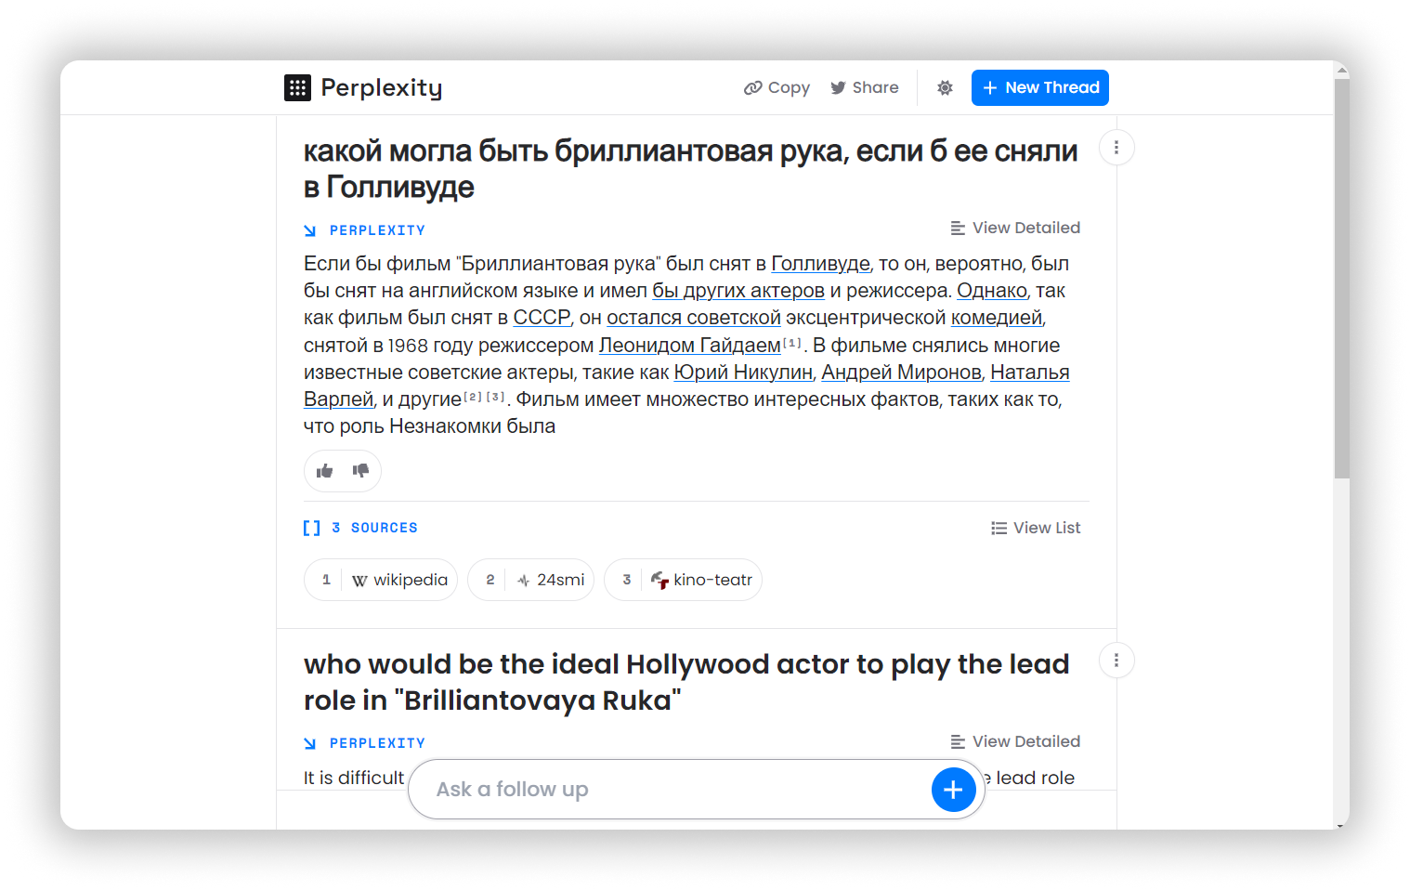This screenshot has width=1410, height=890.
Task: Click the page vertical scrollbar
Action: (x=1341, y=279)
